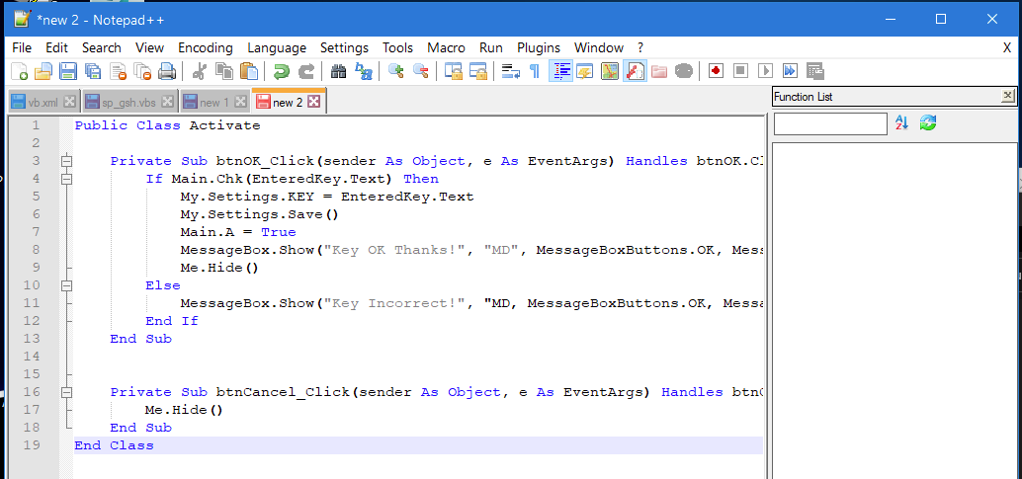Open the Replace dialog icon
1022x479 pixels.
[x=364, y=71]
